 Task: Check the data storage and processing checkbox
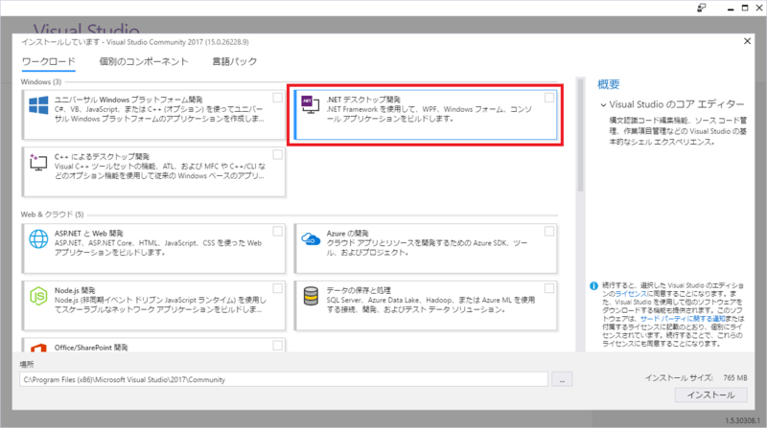coord(549,288)
